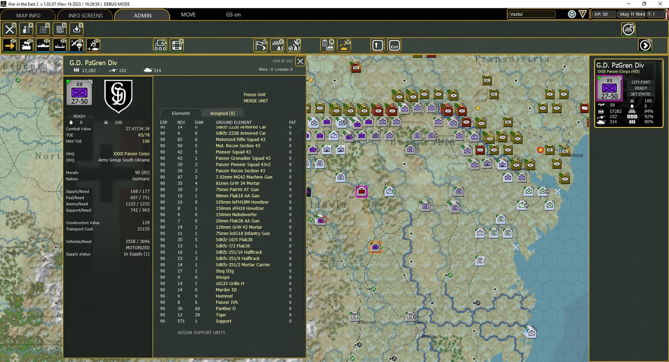Viewport: 669px width, 362px height.
Task: Open the production report factory icon
Action: (327, 45)
